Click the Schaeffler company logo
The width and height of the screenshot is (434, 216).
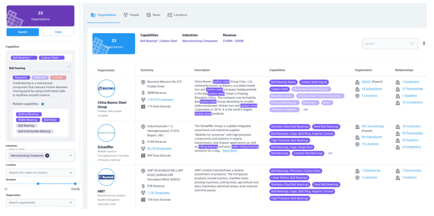pos(106,133)
